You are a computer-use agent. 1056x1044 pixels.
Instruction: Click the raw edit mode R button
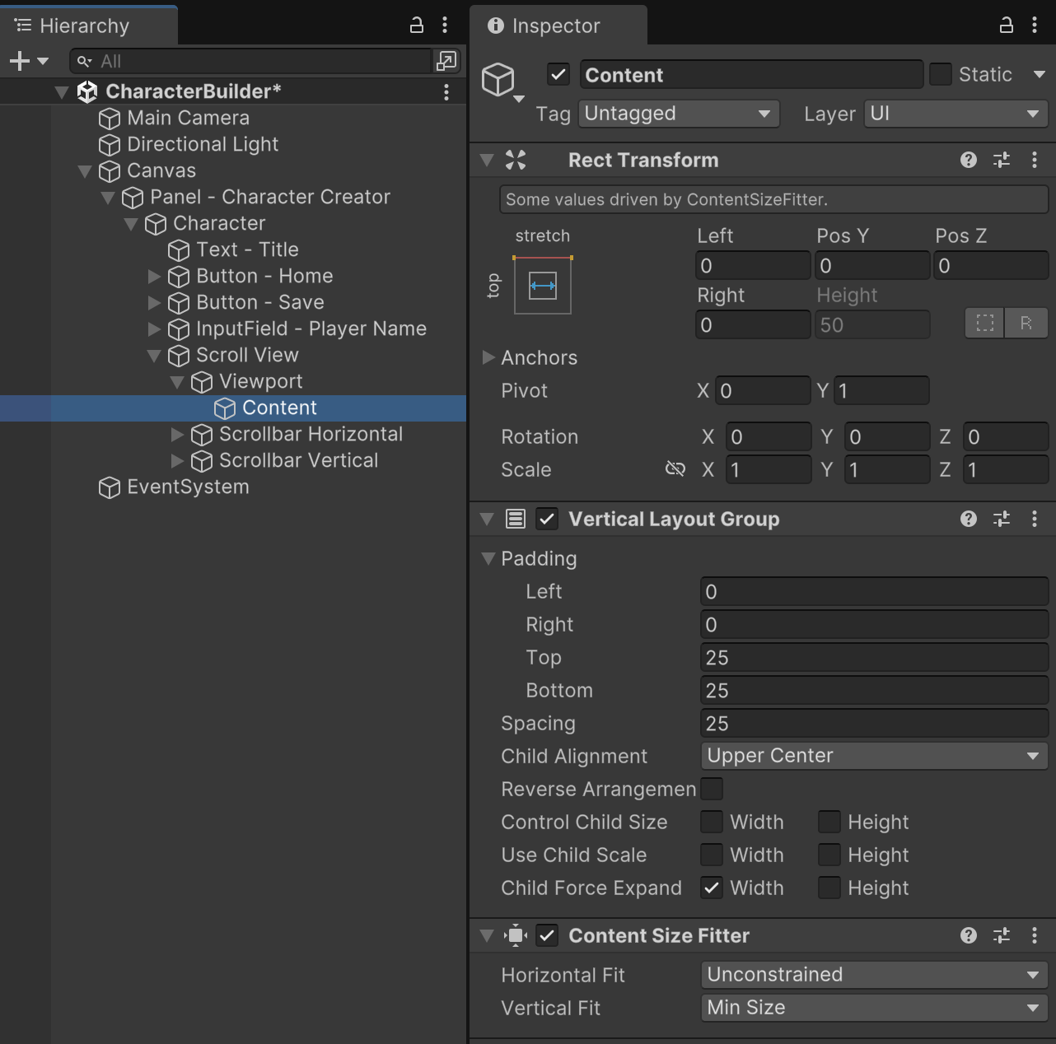tap(1026, 324)
